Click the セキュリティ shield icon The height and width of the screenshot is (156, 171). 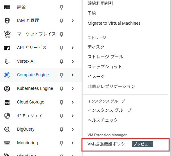coord(7,116)
